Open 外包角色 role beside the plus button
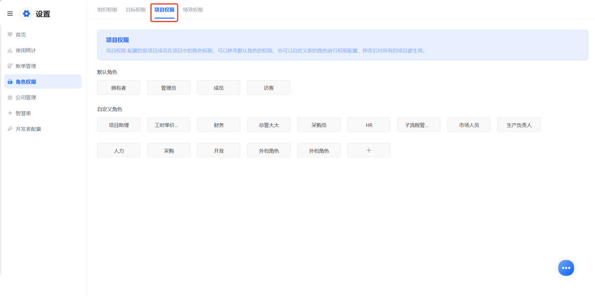This screenshot has height=296, width=595. click(x=319, y=150)
